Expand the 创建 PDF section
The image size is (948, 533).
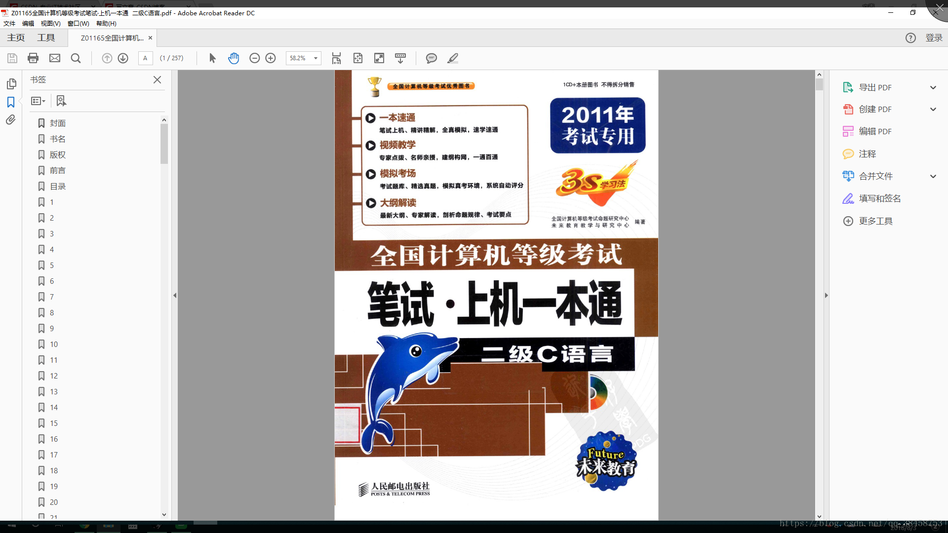[933, 109]
